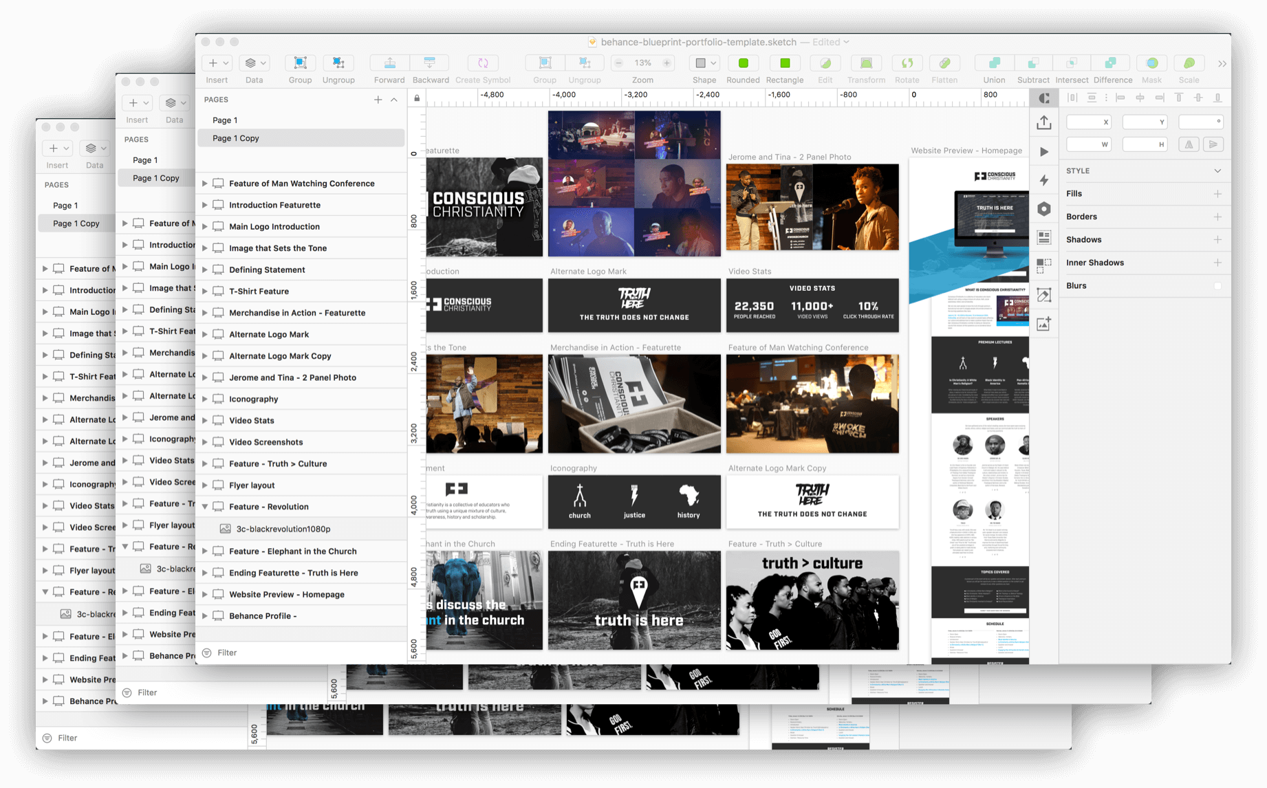Click the Mask tool
The height and width of the screenshot is (788, 1267).
pos(1152,63)
